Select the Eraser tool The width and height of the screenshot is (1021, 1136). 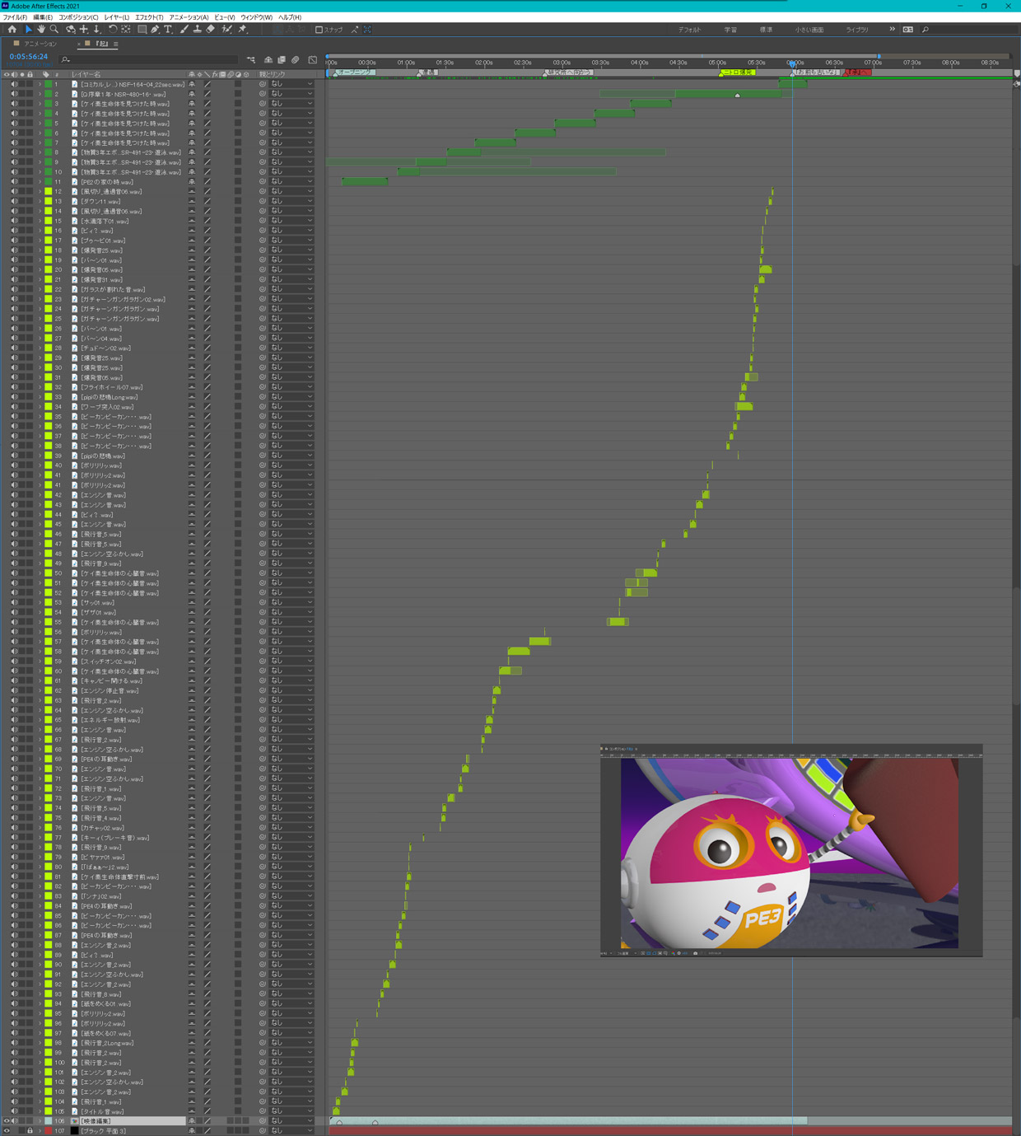(211, 30)
